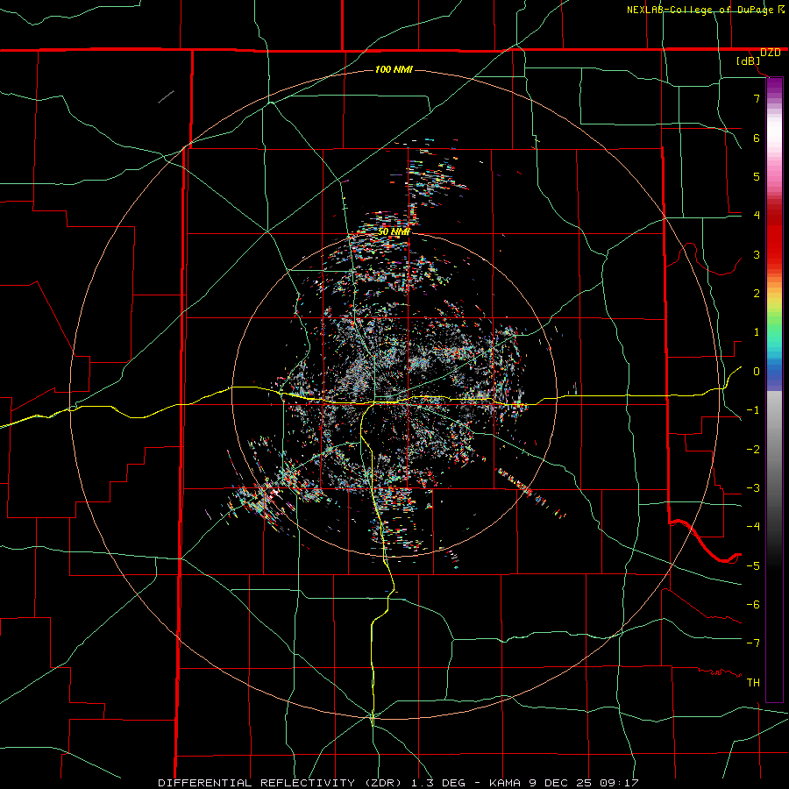Click the -4 value on the color scale
This screenshot has height=789, width=789.
[753, 526]
